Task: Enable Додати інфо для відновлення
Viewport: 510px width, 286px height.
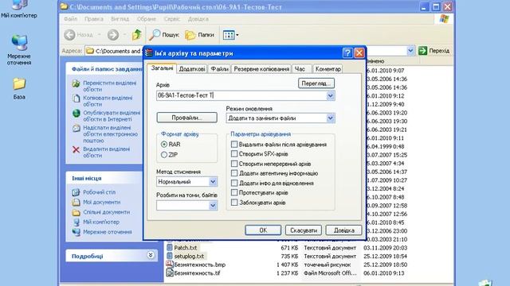Action: coord(234,183)
